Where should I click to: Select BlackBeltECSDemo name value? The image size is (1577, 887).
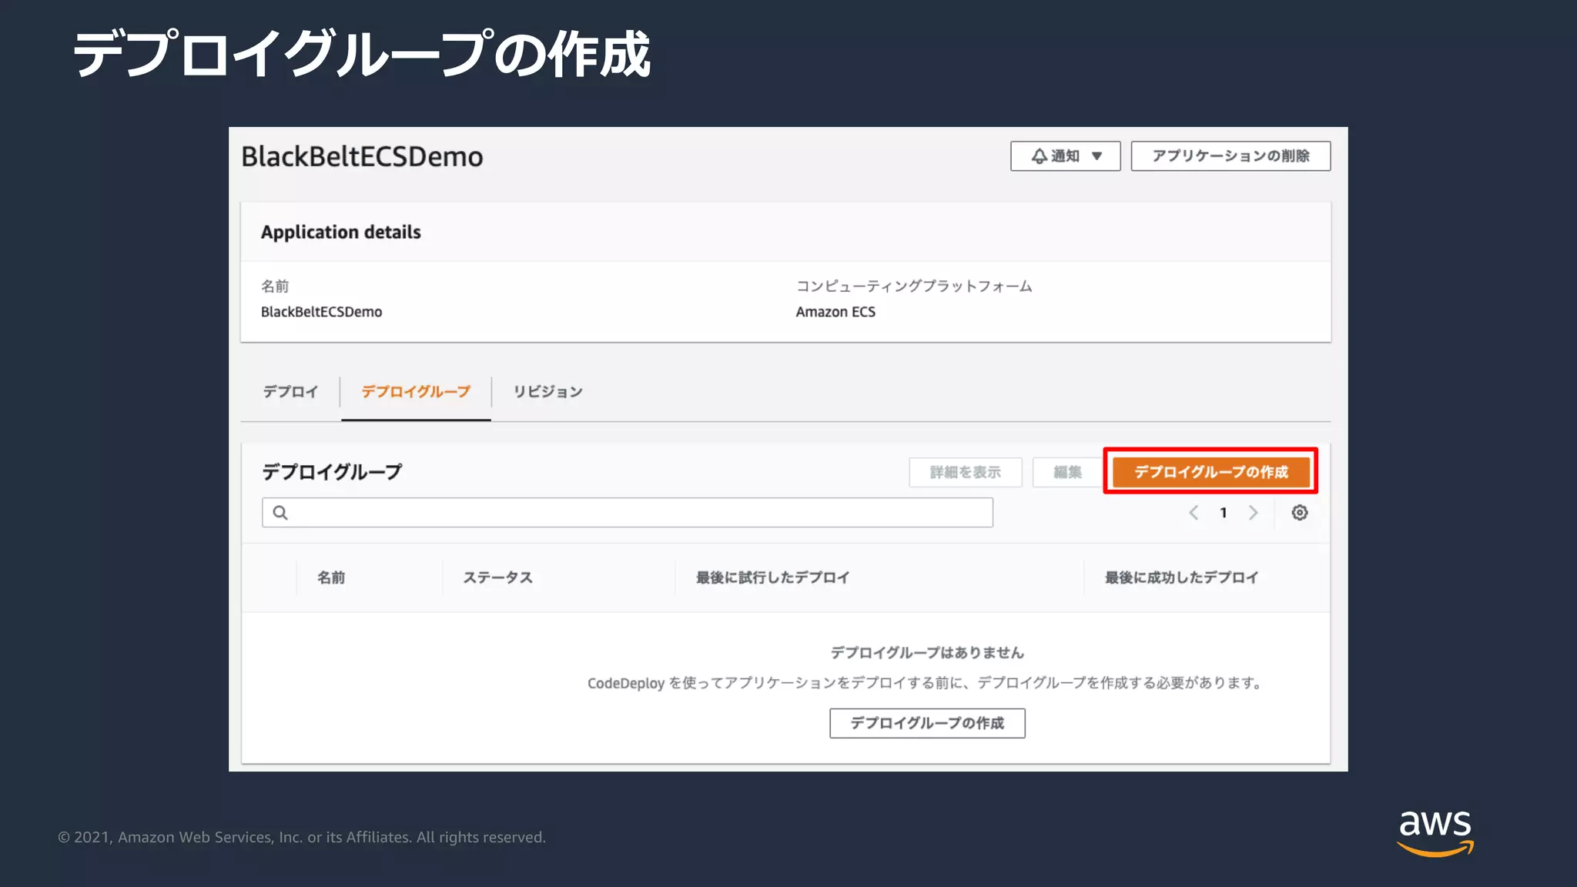pos(321,312)
